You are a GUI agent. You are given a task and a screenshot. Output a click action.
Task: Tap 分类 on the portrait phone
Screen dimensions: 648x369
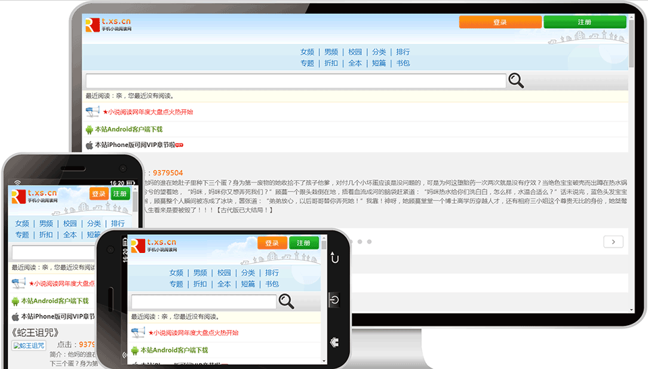click(x=94, y=223)
